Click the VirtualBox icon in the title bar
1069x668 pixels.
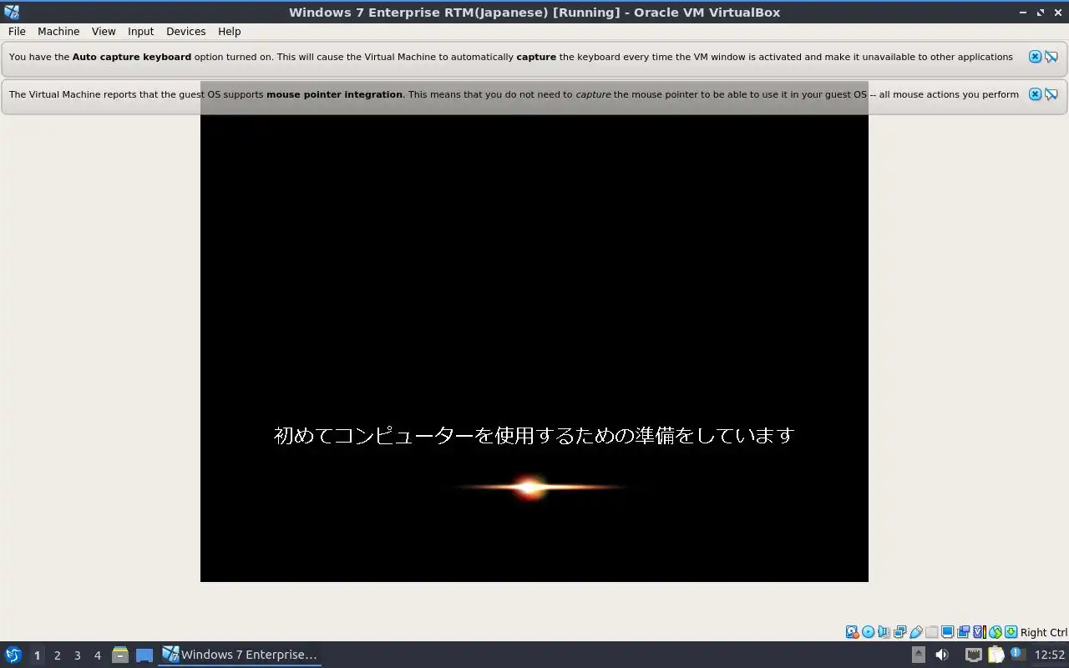[x=12, y=12]
